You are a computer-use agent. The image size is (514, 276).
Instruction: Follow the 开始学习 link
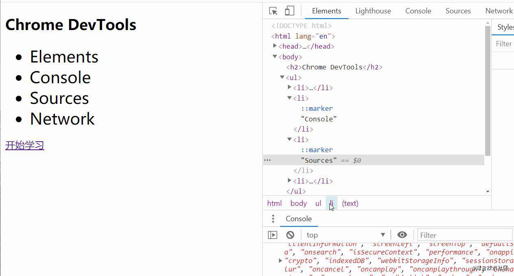click(x=25, y=145)
